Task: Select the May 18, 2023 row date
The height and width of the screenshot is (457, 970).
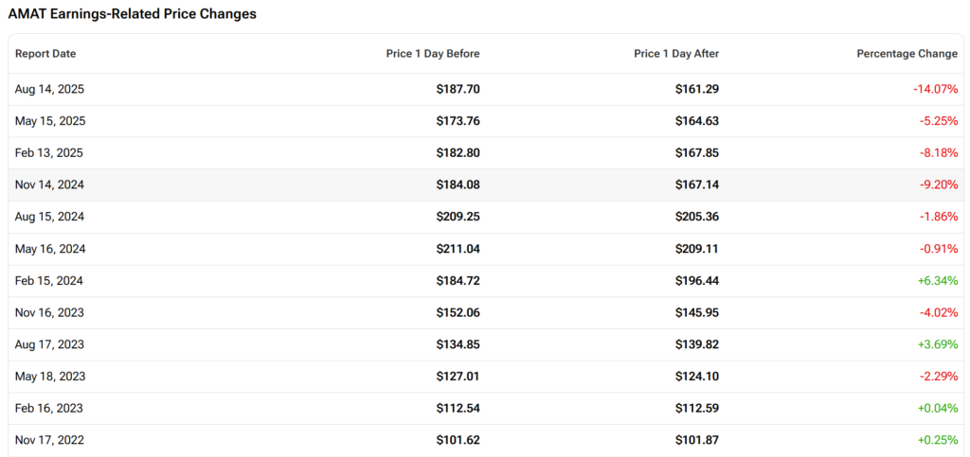Action: [50, 377]
